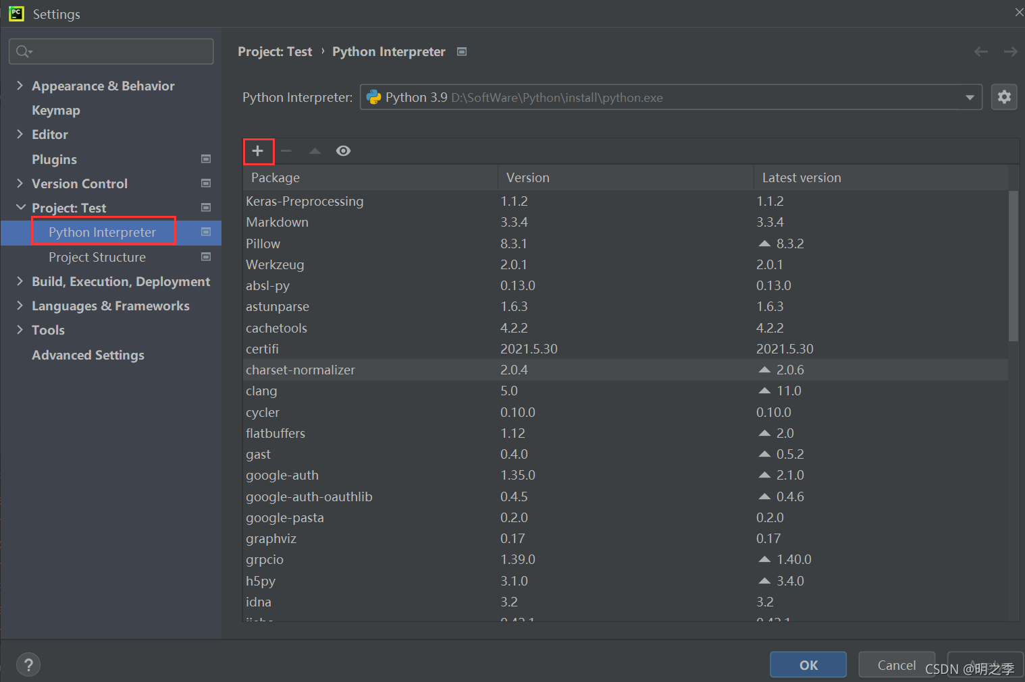Select the Keras-Preprocessing package row
The image size is (1025, 682).
625,201
